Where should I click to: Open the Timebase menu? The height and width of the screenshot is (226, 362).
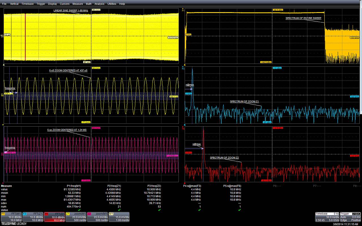click(x=27, y=4)
